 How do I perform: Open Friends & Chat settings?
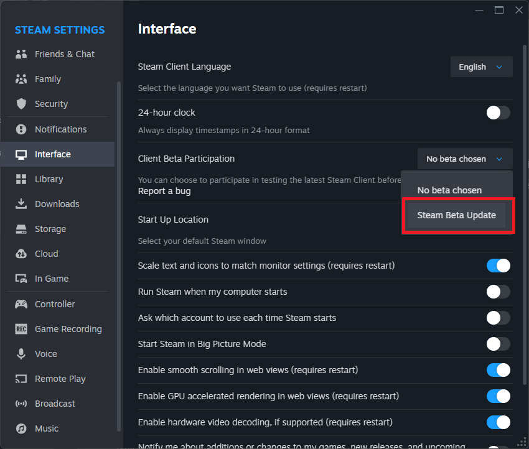pyautogui.click(x=58, y=54)
